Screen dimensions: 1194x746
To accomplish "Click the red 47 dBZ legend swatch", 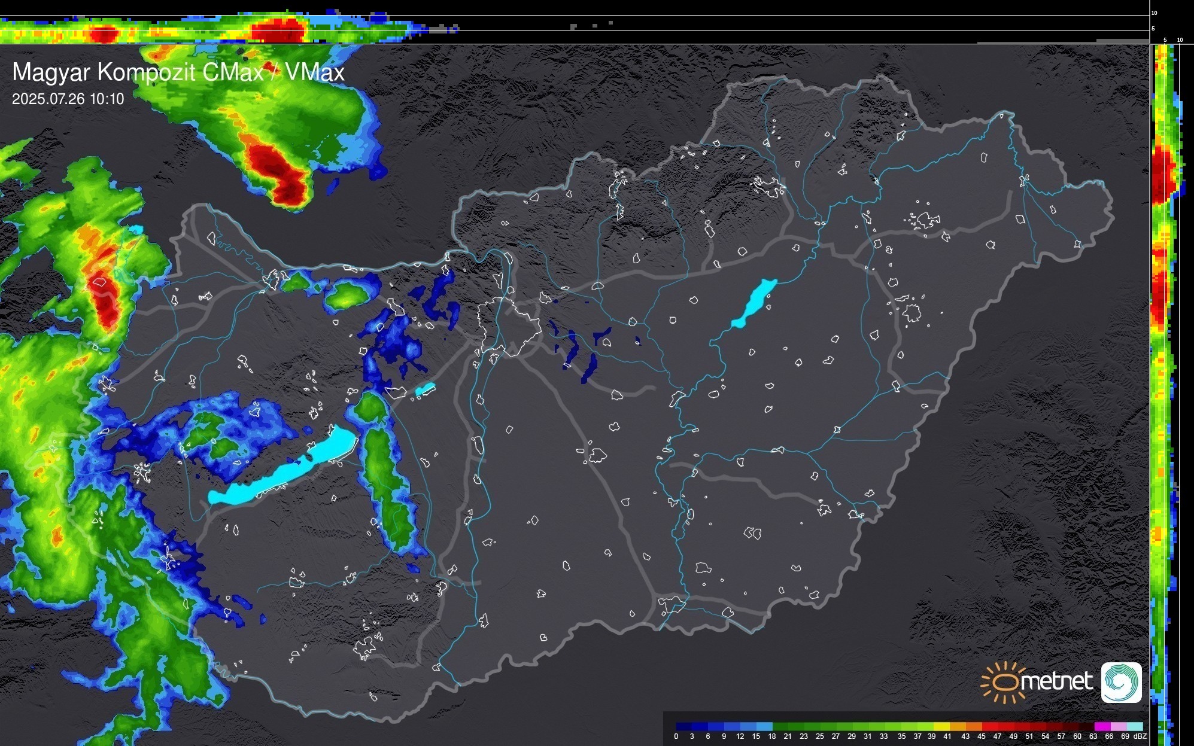I will pos(1005,726).
